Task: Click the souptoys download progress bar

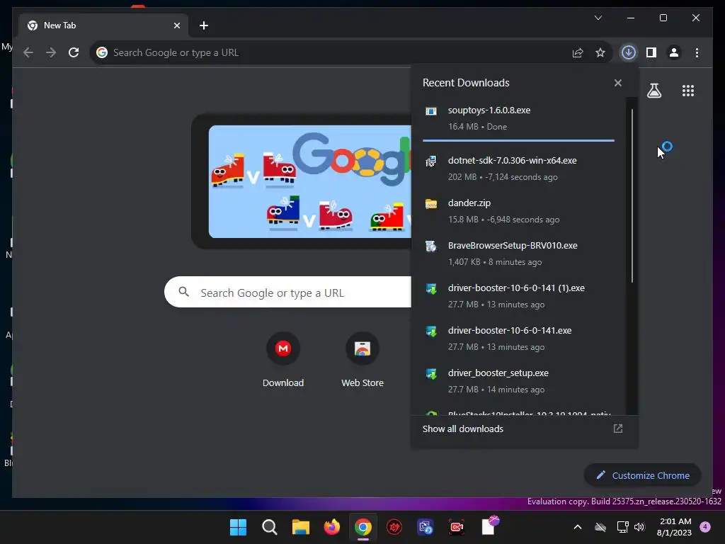Action: click(x=518, y=140)
